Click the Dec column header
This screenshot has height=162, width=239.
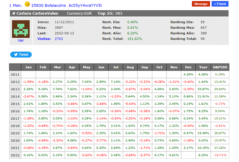[x=188, y=67]
